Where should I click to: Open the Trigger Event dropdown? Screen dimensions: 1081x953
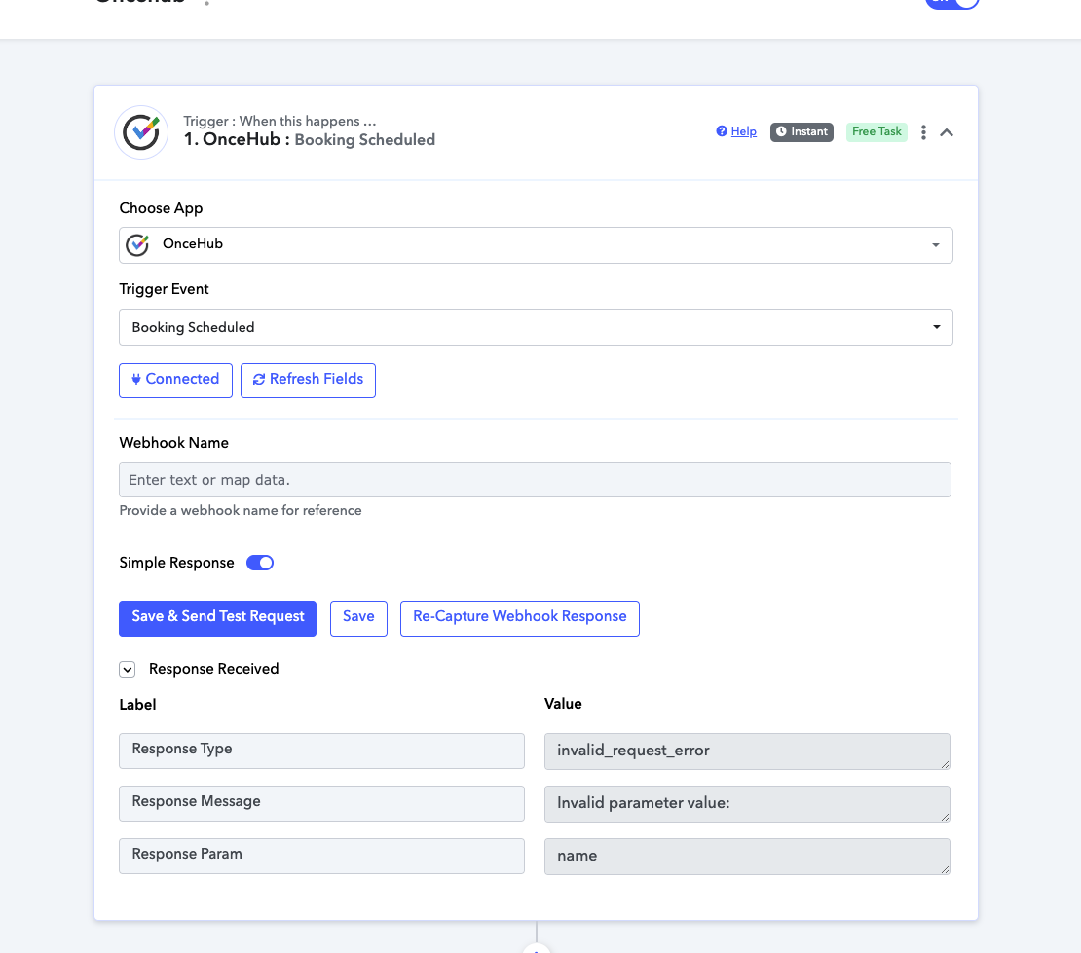(536, 327)
